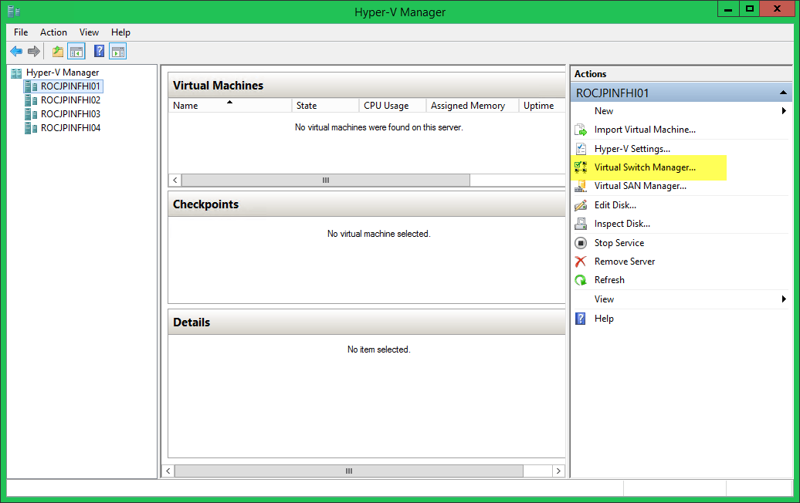This screenshot has height=503, width=800.
Task: Click the blue Help toolbar icon
Action: pyautogui.click(x=100, y=51)
